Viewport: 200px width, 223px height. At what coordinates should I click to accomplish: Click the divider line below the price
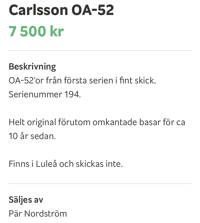pos(100,50)
